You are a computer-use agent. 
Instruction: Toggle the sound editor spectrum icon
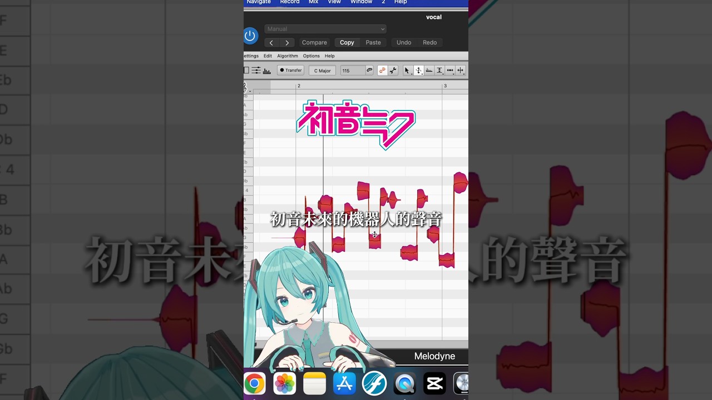267,71
